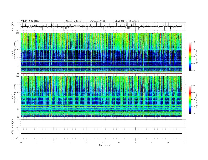Click the "ch.1(V)" waveform axis label
Screen dimensions: 208x160
[13, 26]
